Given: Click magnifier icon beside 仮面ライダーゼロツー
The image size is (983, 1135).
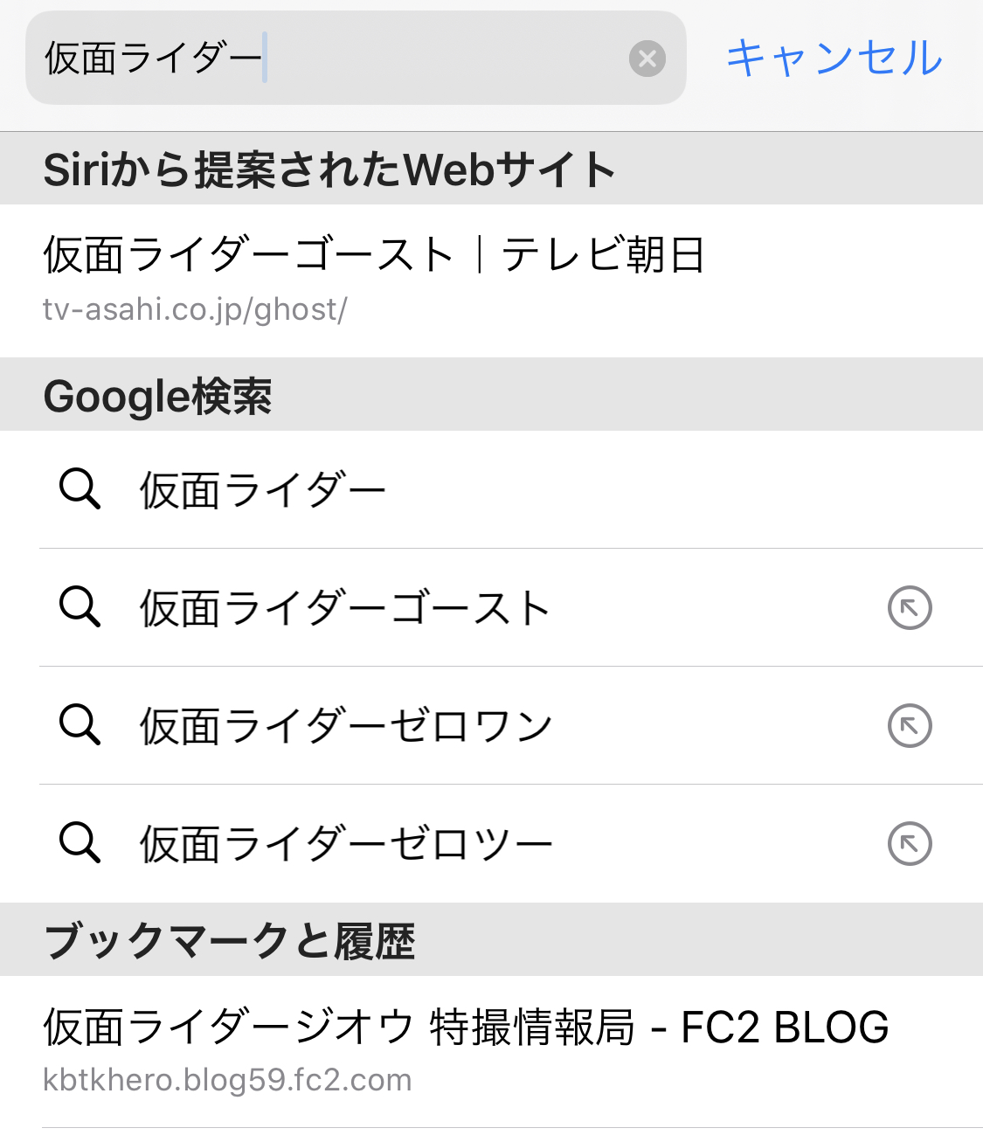Looking at the screenshot, I should click(x=80, y=842).
